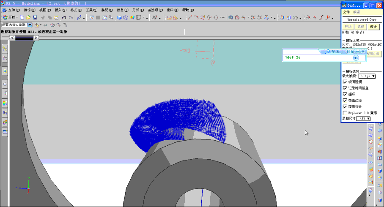Toggle the 循环 loop checkbox
This screenshot has height=207, width=384.
345,94
